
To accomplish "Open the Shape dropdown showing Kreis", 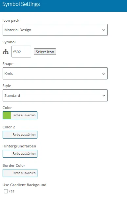I will (x=55, y=73).
